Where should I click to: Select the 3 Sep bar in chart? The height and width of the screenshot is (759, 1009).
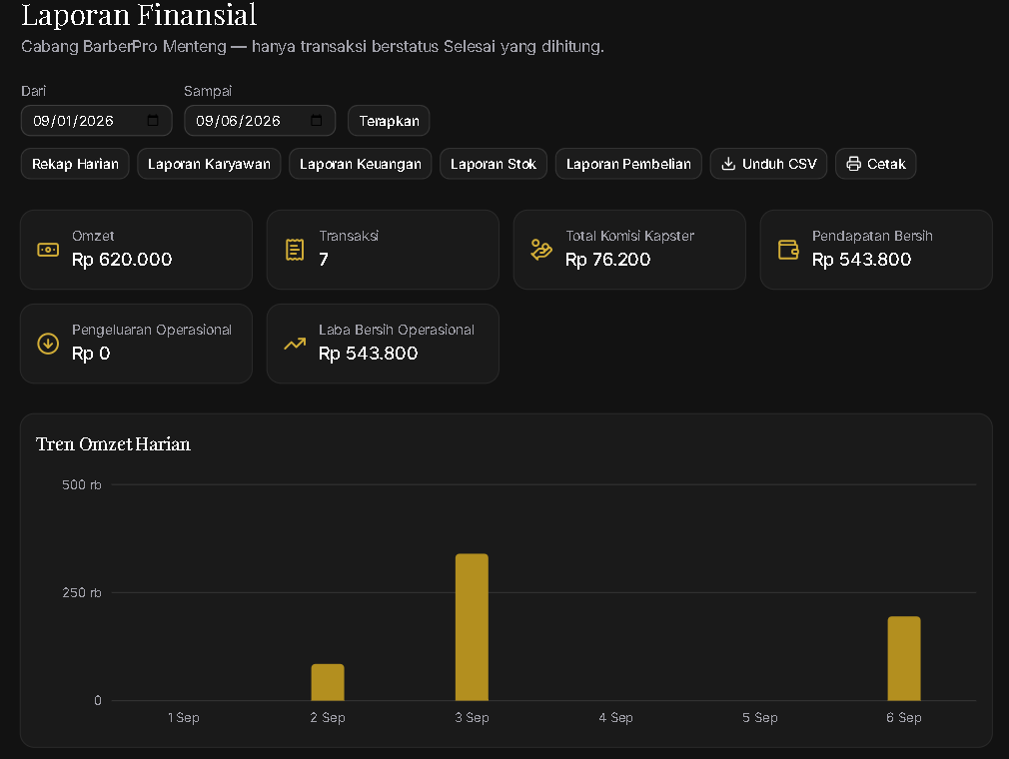click(x=472, y=627)
